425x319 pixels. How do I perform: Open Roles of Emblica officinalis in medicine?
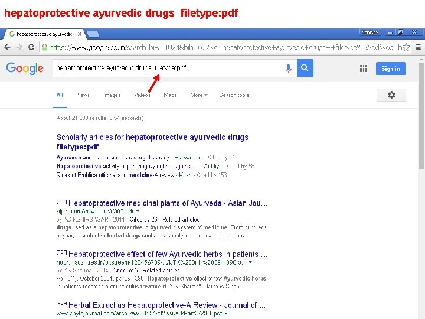click(x=115, y=175)
